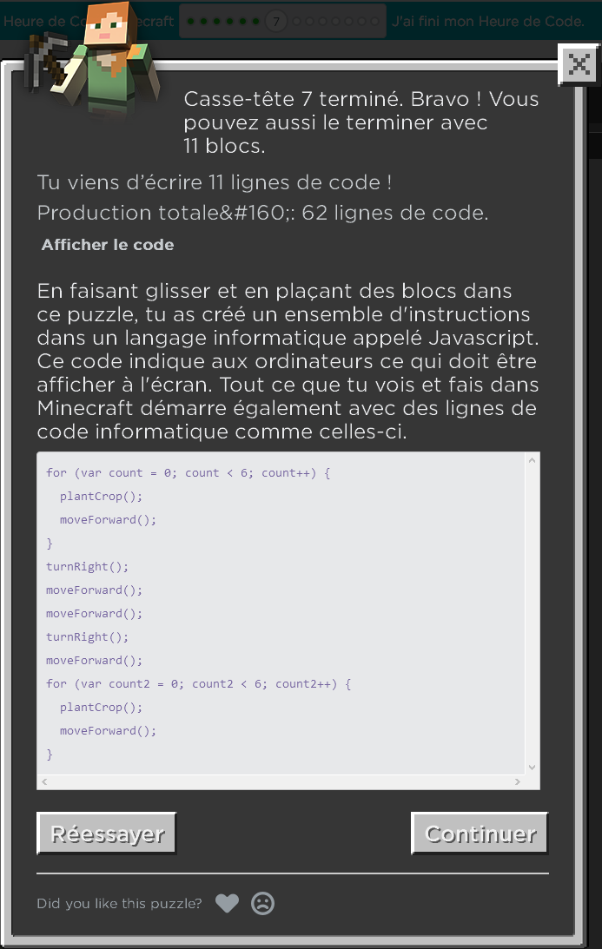Go to the sixth completed puzzle dot
Screen dimensions: 602x949
[256, 22]
